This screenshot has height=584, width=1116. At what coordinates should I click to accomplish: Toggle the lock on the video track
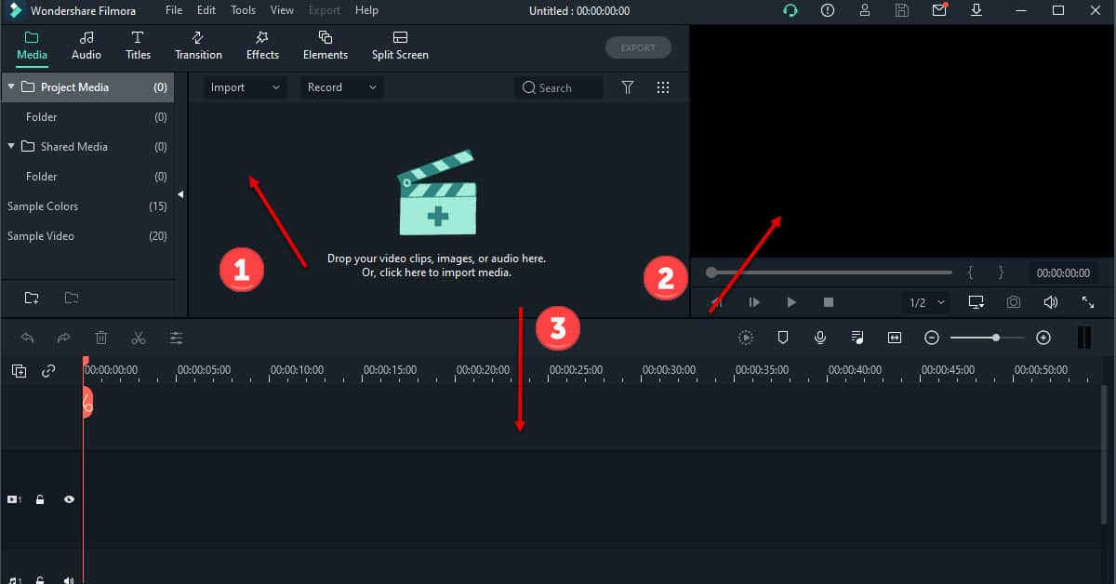pyautogui.click(x=39, y=499)
